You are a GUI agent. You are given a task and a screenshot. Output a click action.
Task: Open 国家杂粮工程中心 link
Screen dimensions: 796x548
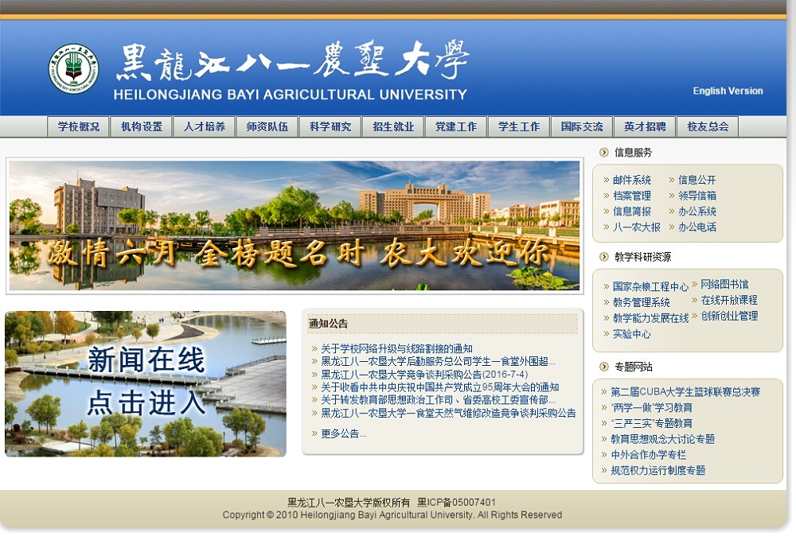[x=651, y=286]
